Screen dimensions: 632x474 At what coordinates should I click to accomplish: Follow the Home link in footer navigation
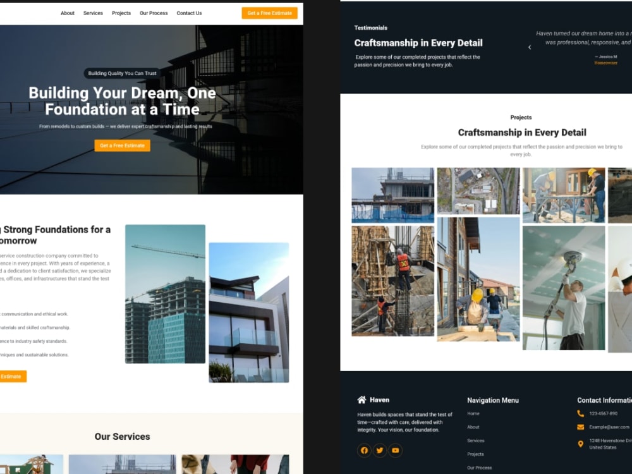473,413
